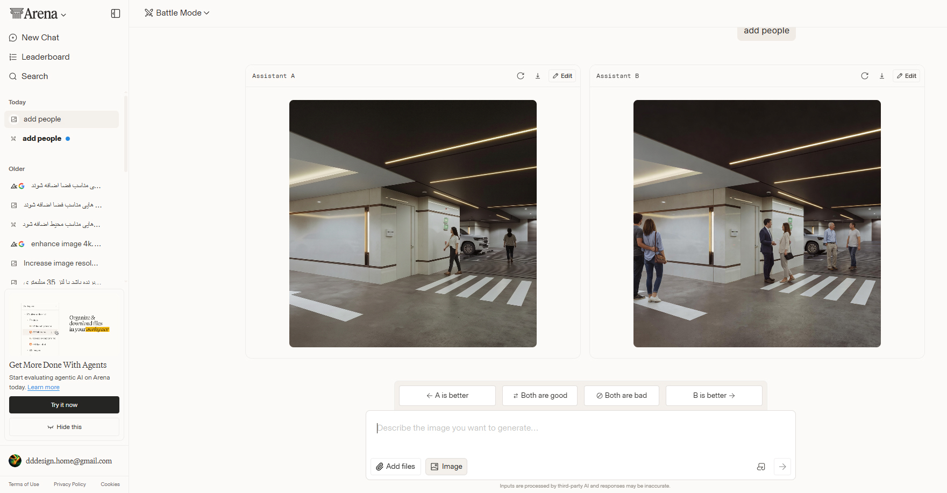Collapse the sidebar panel icon
947x493 pixels.
pyautogui.click(x=116, y=13)
